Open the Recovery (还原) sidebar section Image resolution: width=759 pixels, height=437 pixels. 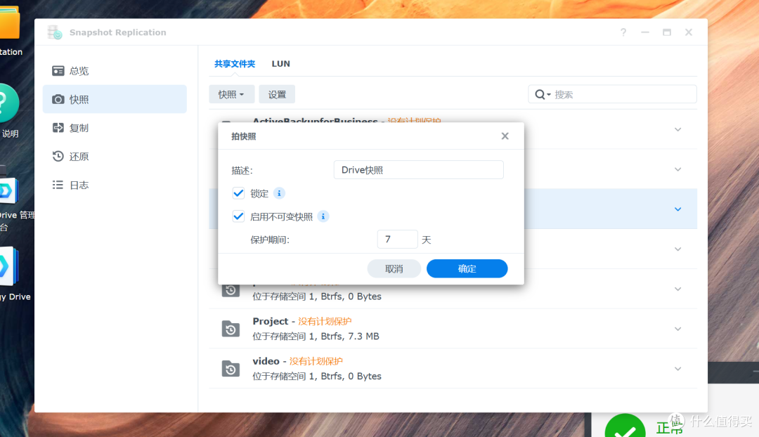(x=115, y=156)
